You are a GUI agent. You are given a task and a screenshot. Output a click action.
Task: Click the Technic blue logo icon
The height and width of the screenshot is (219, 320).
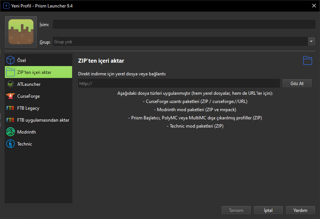[x=10, y=144]
